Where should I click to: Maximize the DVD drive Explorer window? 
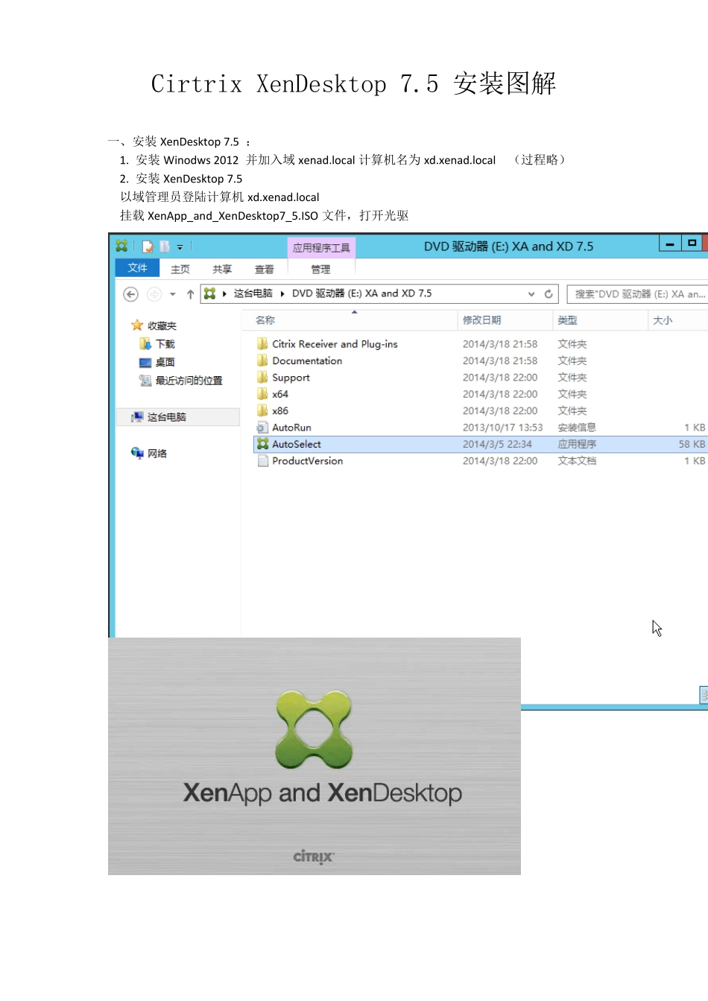(692, 244)
